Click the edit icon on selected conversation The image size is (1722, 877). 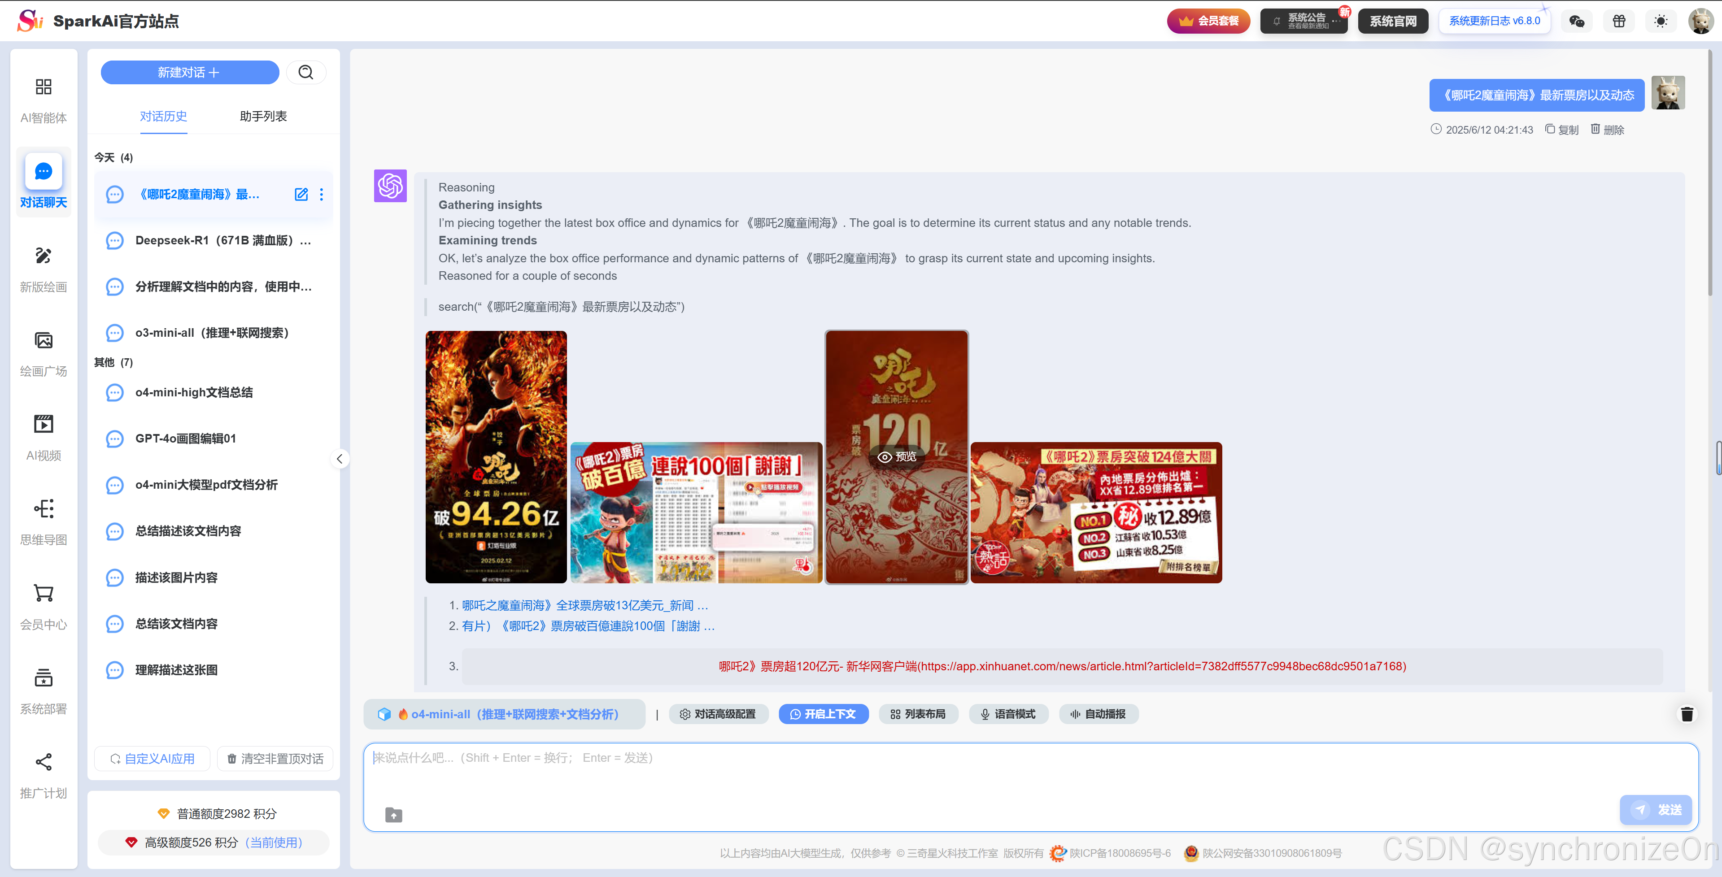(x=301, y=195)
